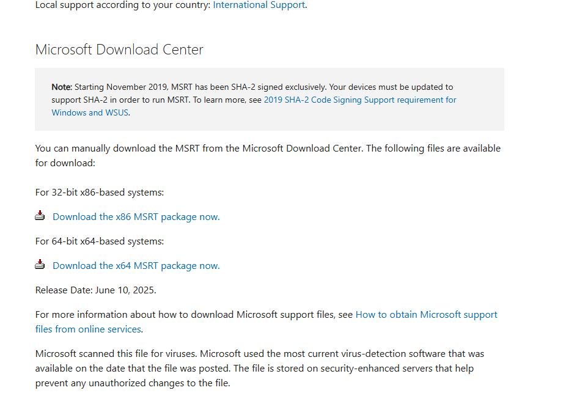Click 'For 32-bit x86-based systems:' label
Image resolution: width=588 pixels, height=404 pixels.
[x=100, y=193]
